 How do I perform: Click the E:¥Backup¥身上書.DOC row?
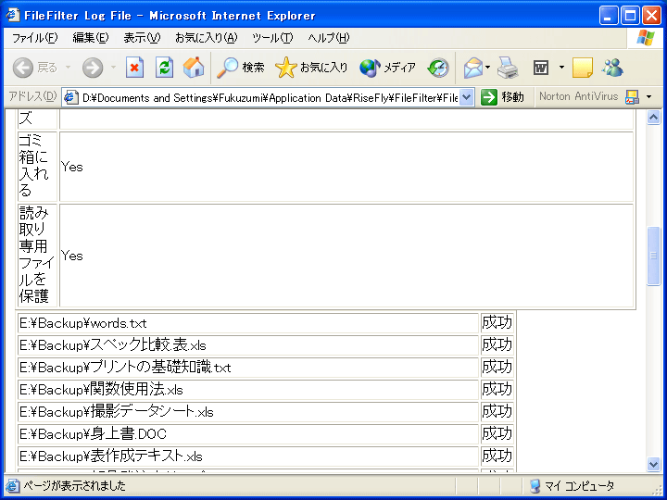(x=248, y=434)
